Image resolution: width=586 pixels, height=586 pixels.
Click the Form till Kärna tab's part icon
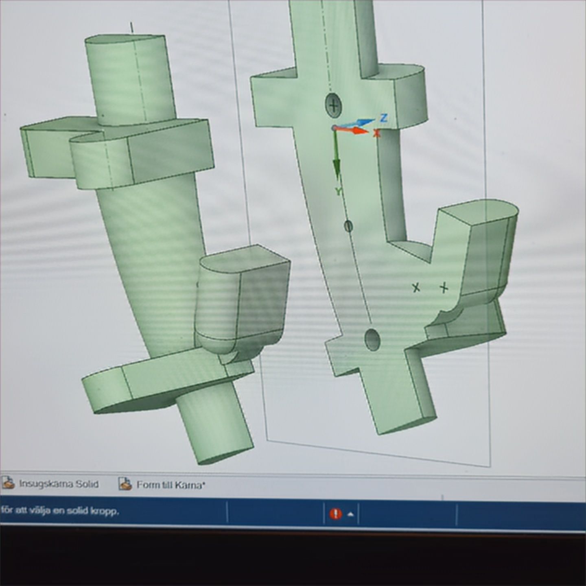point(125,484)
